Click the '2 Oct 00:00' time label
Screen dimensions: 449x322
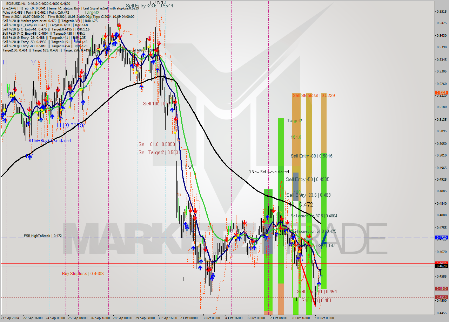point(189,318)
